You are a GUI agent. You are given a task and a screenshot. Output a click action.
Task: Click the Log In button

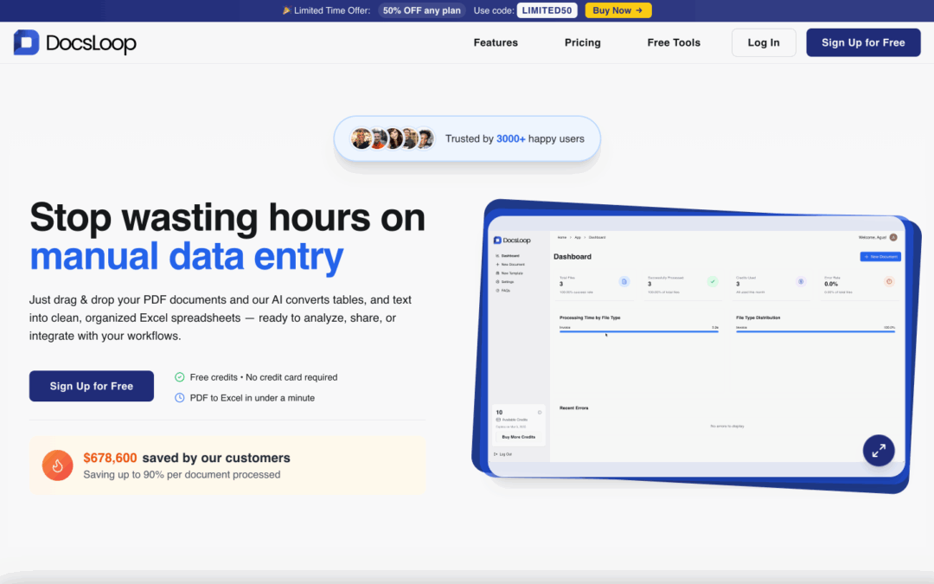(763, 42)
